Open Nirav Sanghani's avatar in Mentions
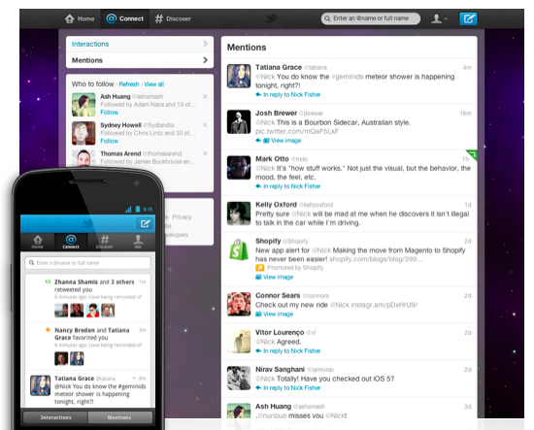 tap(239, 379)
